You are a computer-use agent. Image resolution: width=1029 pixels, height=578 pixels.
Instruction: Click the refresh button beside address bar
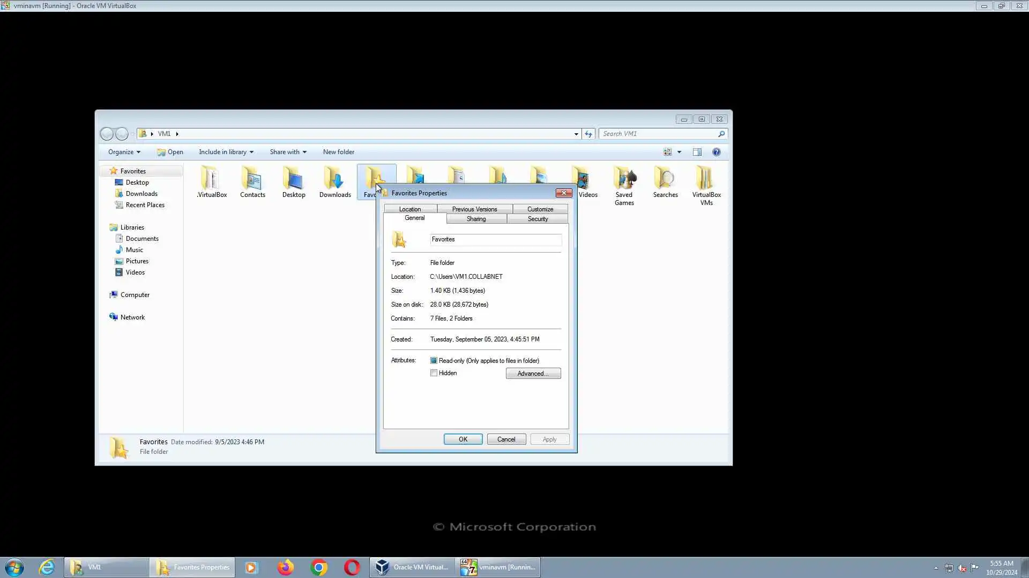tap(588, 134)
